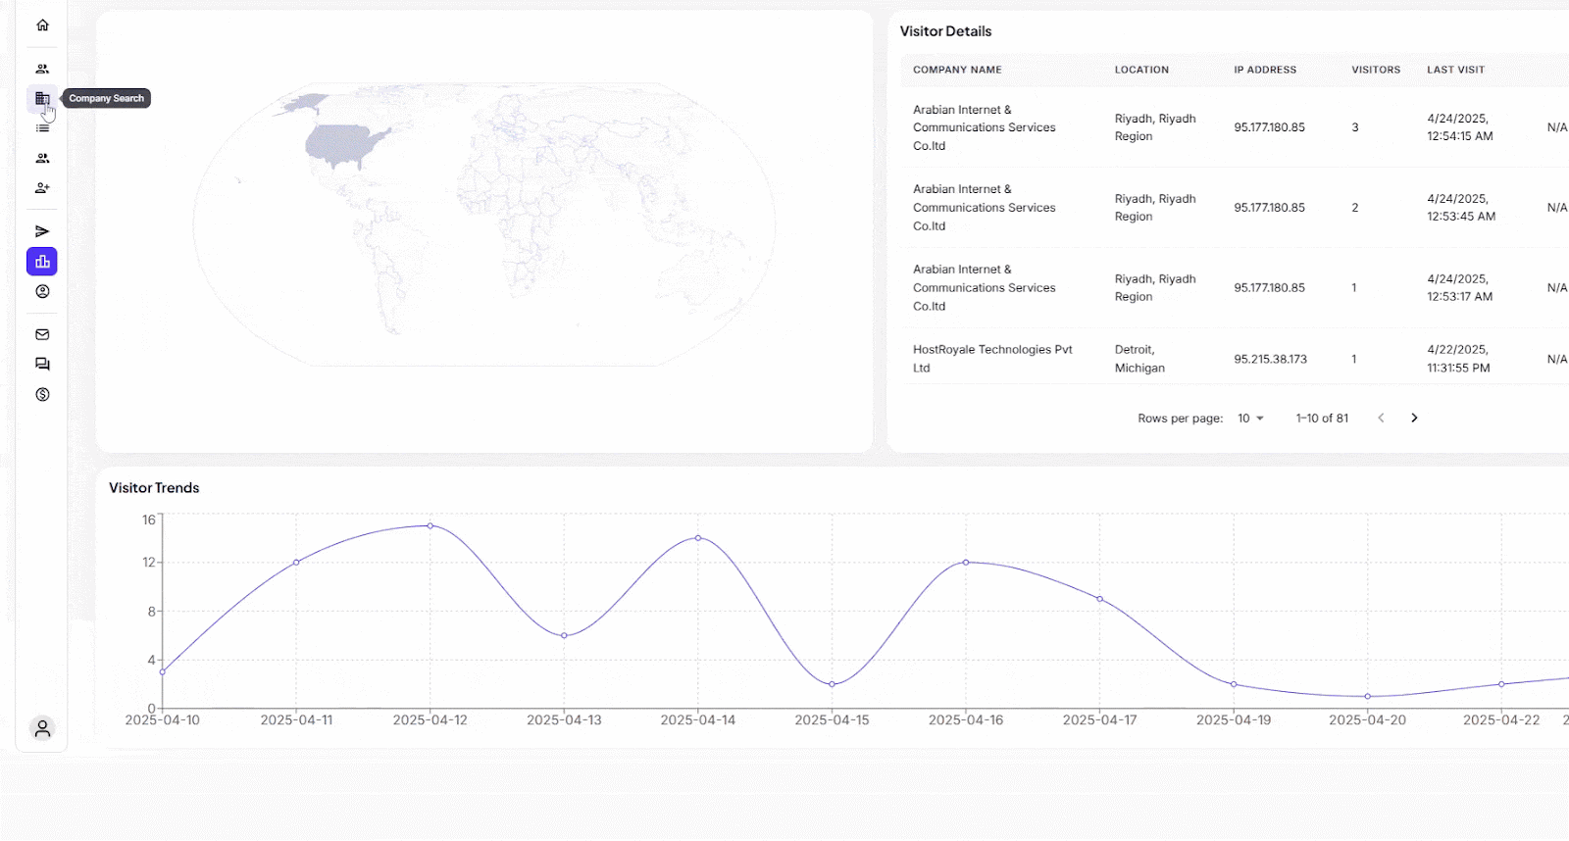Go to next page of visitor table
This screenshot has height=841, width=1569.
click(x=1414, y=419)
